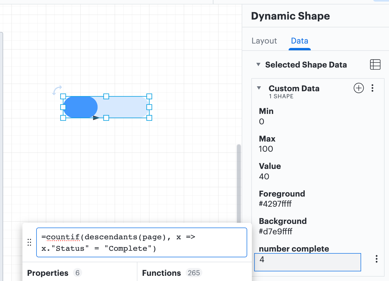Click the Background color value #d7e9ffff
This screenshot has height=281, width=389.
click(276, 231)
